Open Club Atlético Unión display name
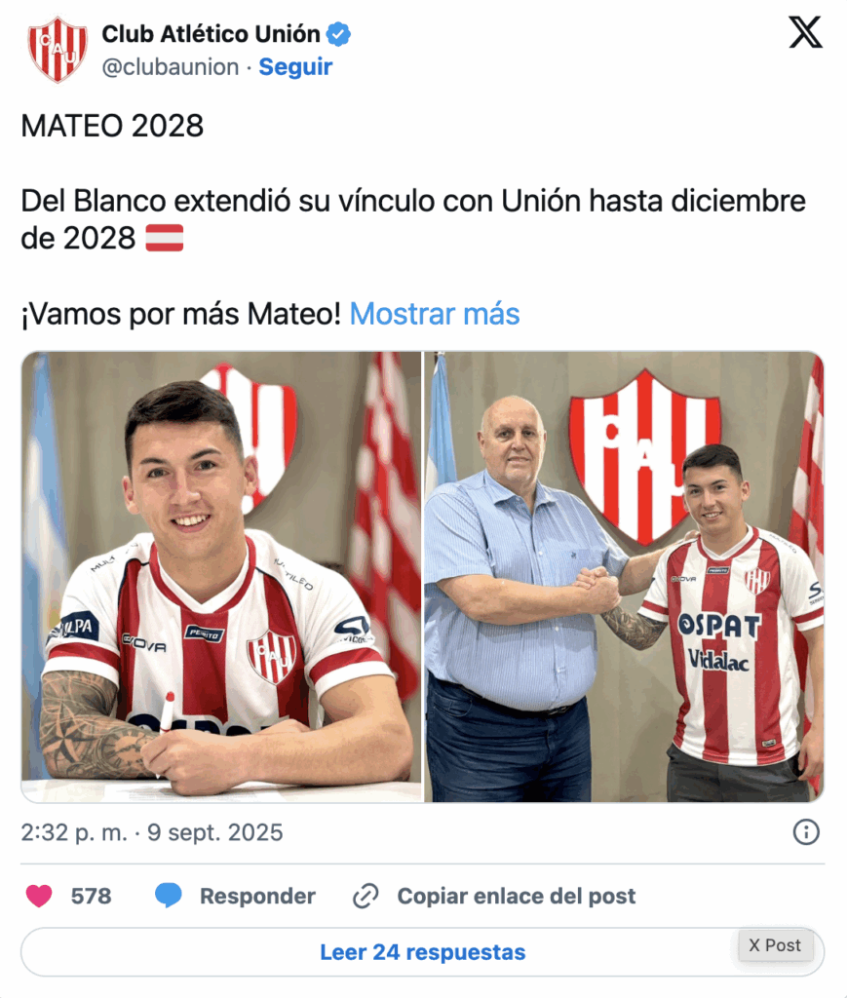Image resolution: width=847 pixels, height=998 pixels. (x=211, y=34)
